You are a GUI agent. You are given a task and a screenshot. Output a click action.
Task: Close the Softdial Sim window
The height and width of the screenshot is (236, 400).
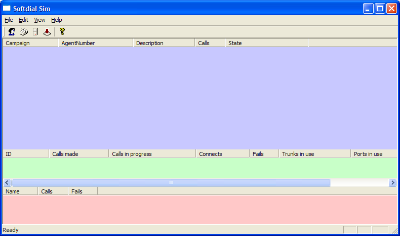pyautogui.click(x=391, y=9)
